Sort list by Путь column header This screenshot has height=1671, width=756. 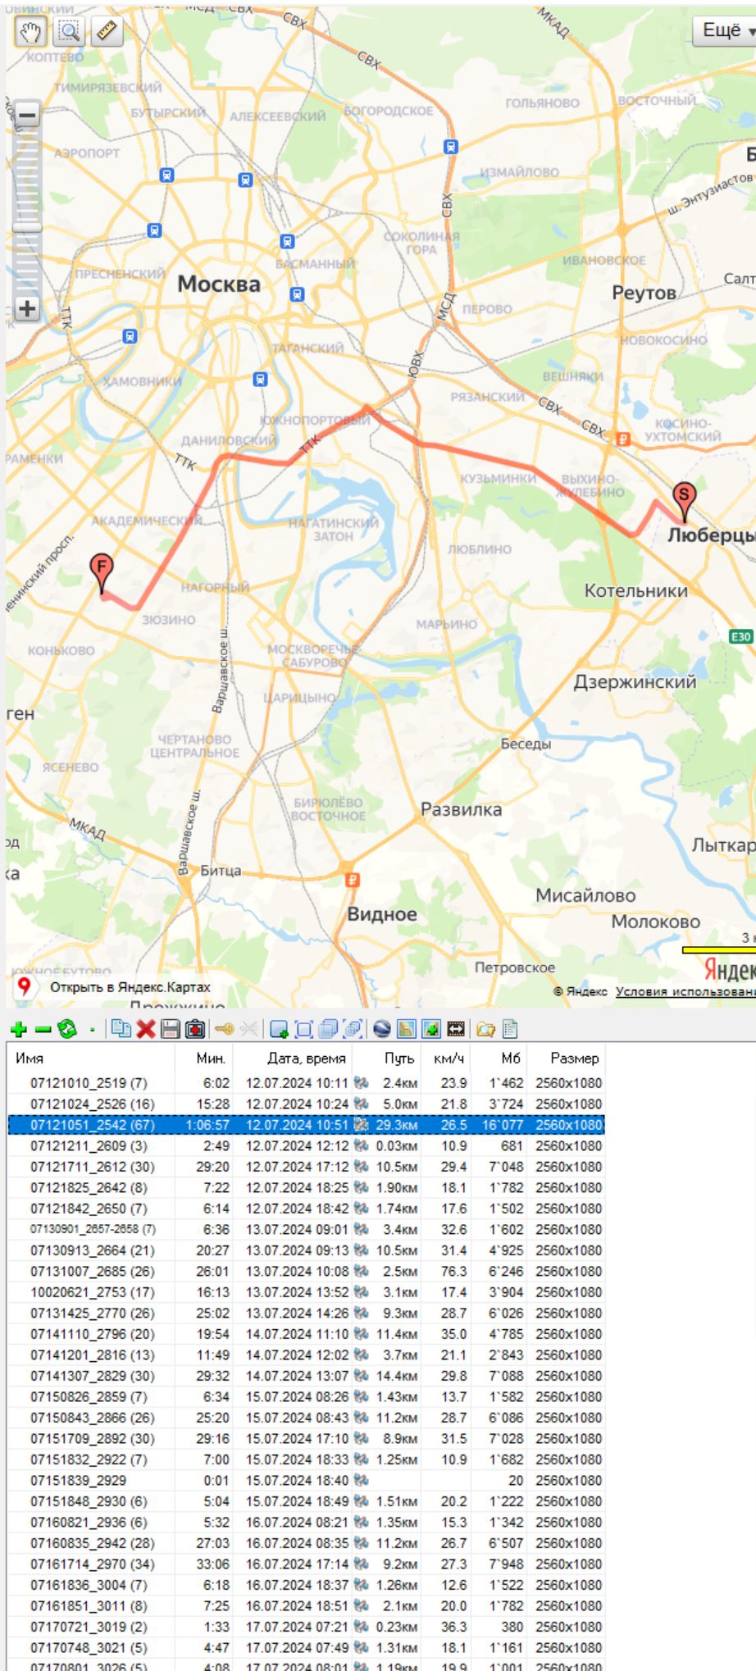pyautogui.click(x=399, y=1059)
